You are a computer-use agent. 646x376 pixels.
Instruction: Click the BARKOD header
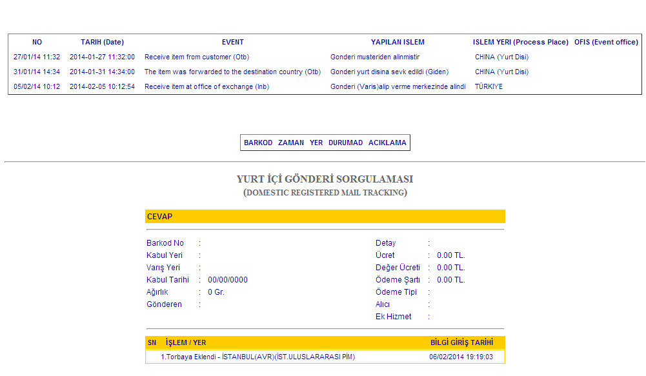click(258, 143)
